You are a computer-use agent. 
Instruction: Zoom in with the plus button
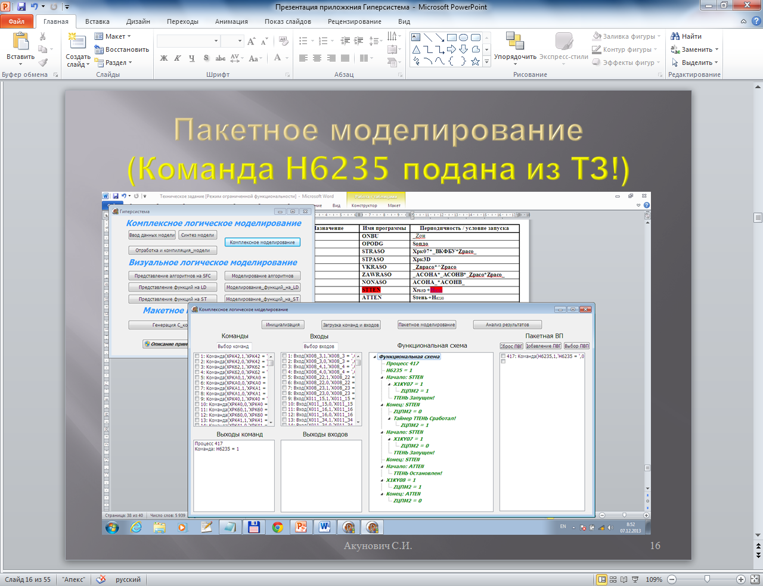tap(741, 579)
